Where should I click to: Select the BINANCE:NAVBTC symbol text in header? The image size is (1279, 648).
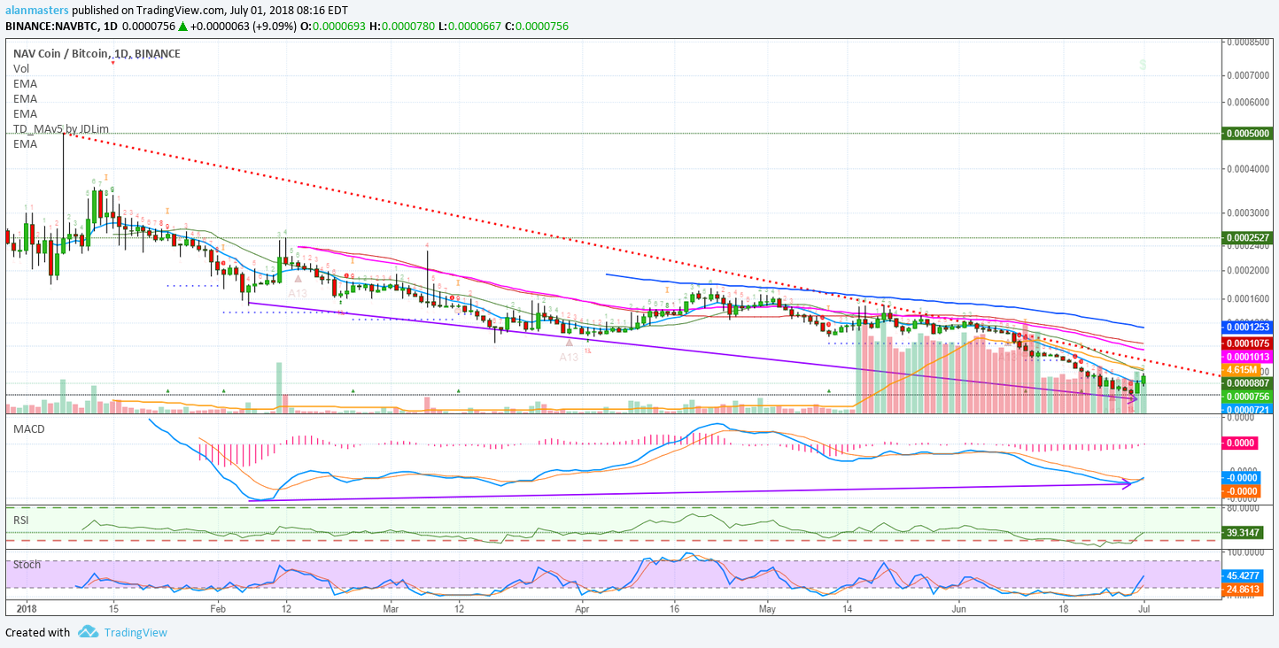coord(50,27)
